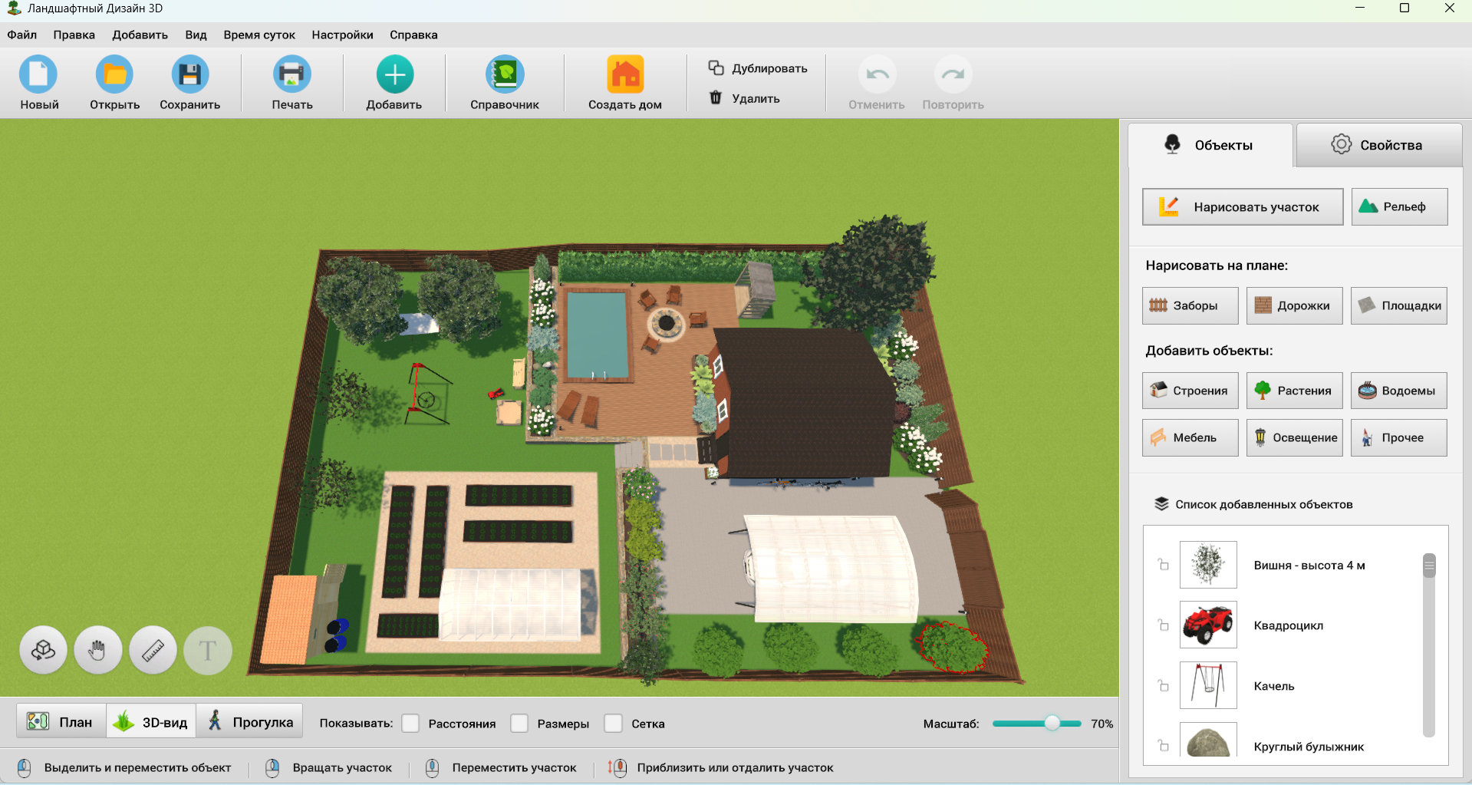Open the Время суток menu

(259, 35)
